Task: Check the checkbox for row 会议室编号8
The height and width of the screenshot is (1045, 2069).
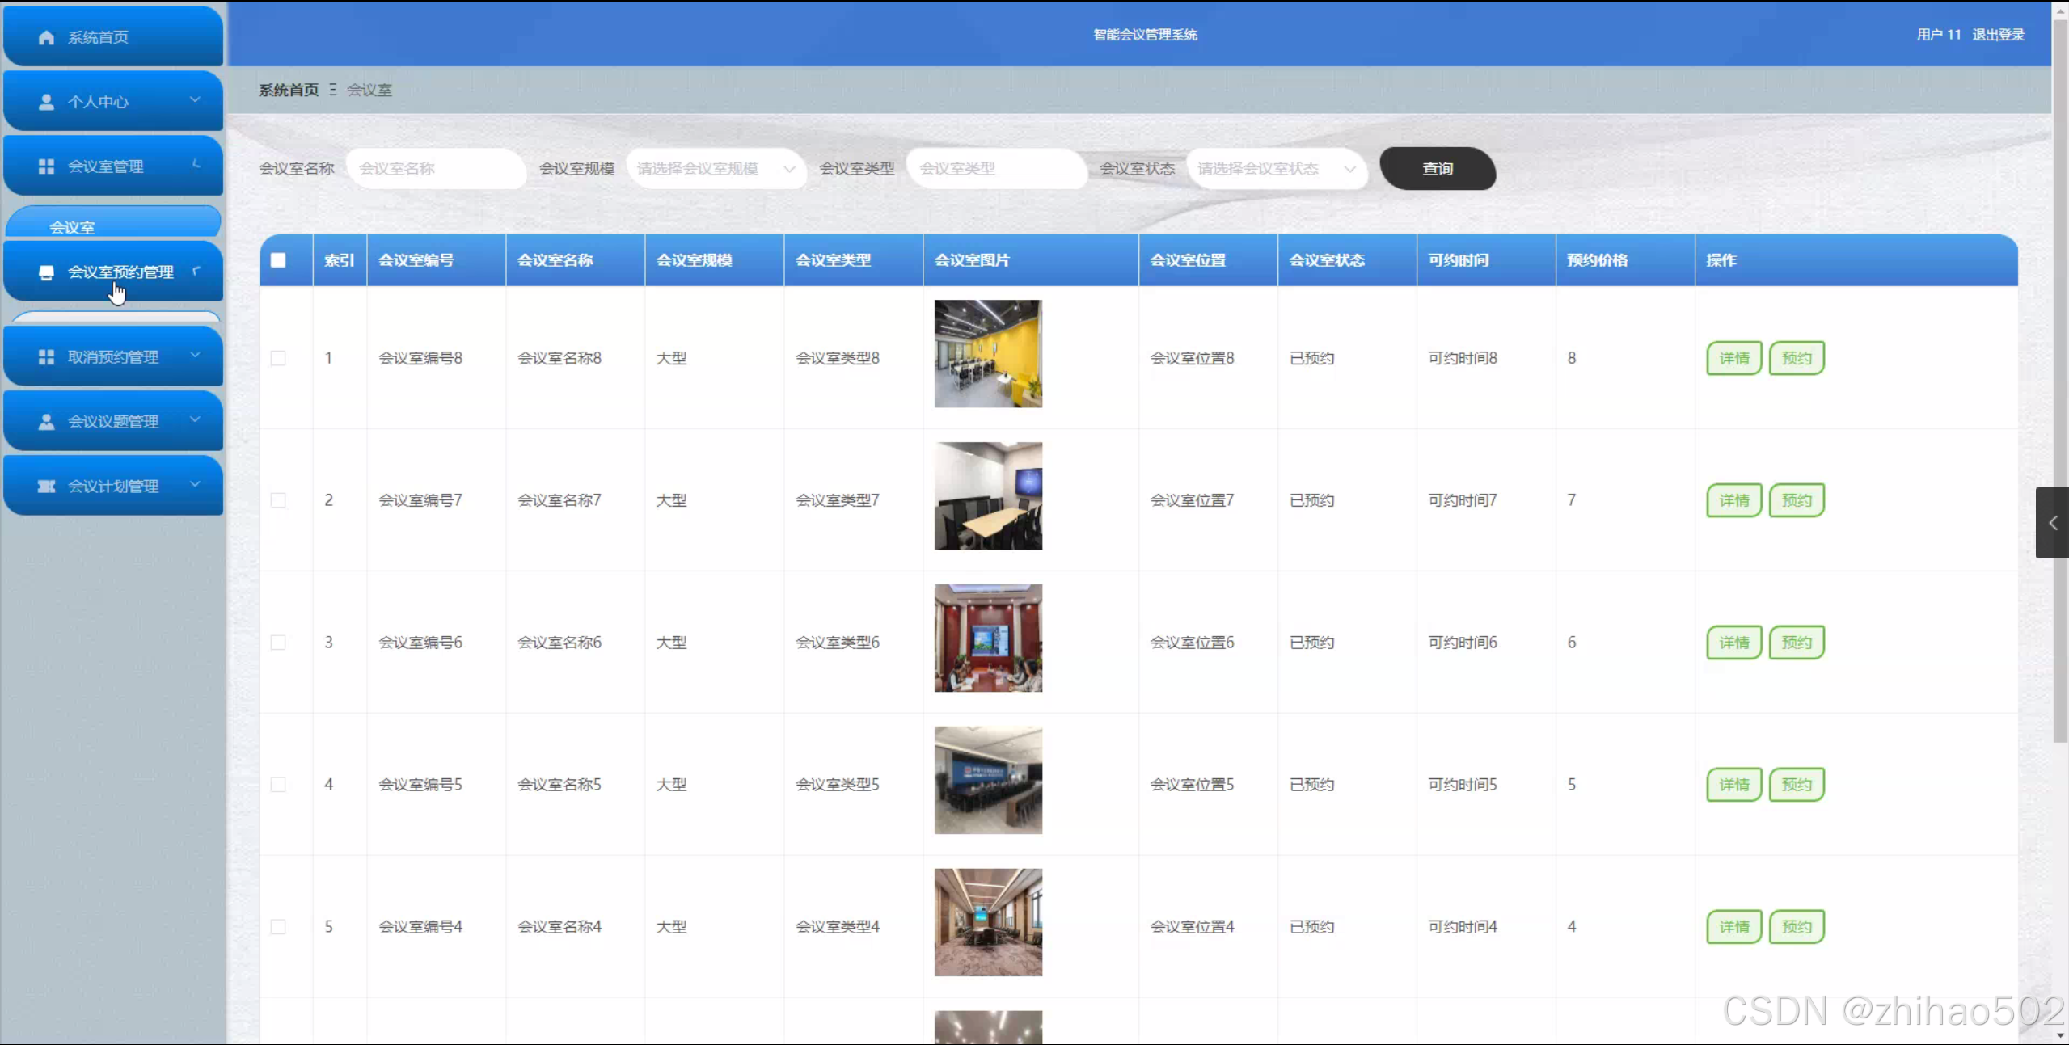Action: 278,358
